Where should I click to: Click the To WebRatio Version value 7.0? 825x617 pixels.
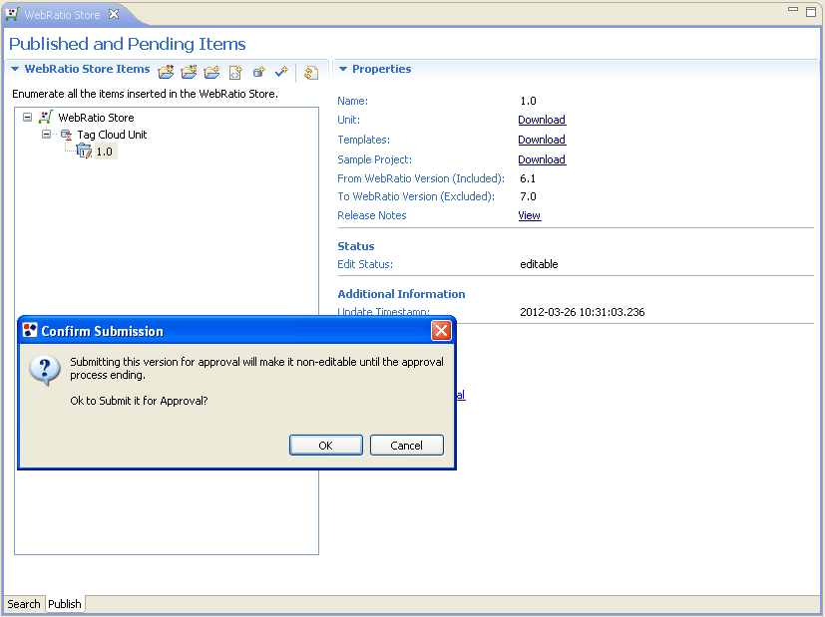(x=529, y=196)
